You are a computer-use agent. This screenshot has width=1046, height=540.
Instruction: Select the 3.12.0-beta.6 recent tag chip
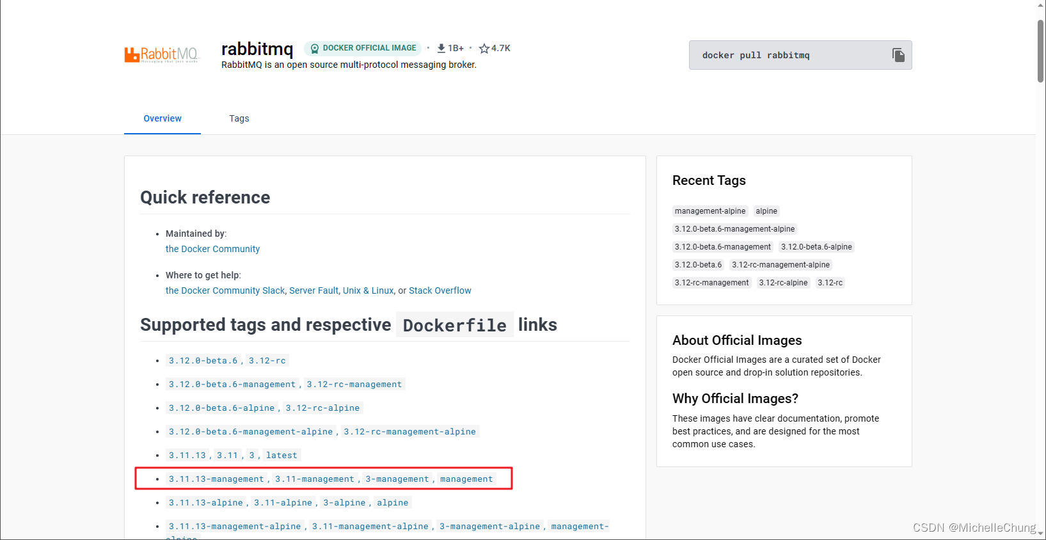click(x=698, y=265)
